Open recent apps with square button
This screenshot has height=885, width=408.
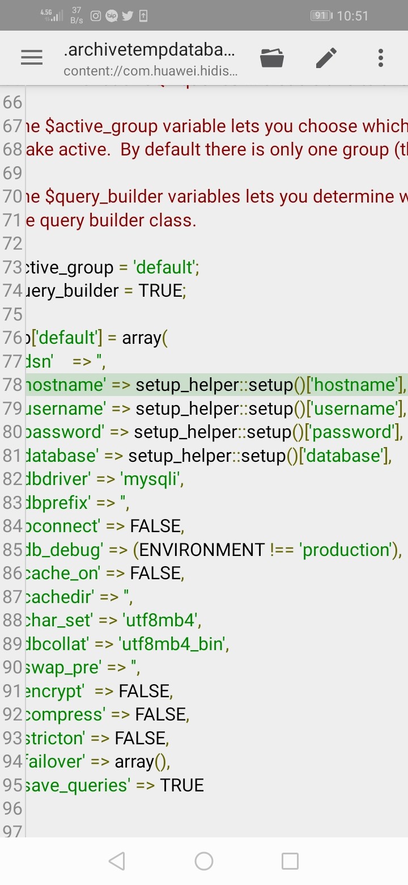point(290,861)
